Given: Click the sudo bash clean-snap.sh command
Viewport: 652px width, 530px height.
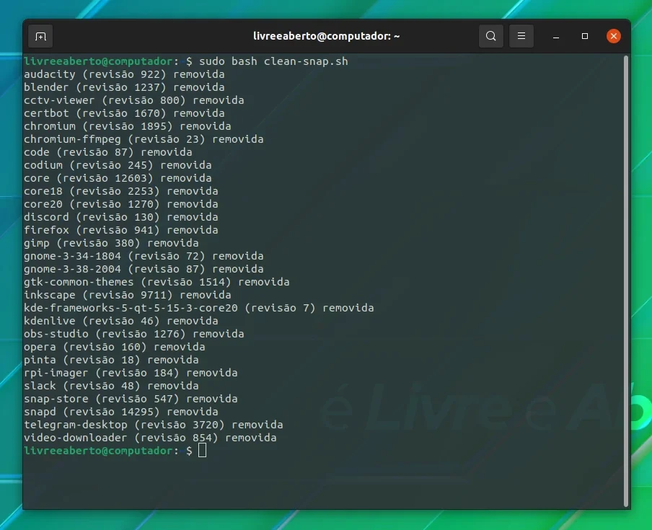Looking at the screenshot, I should tap(273, 61).
